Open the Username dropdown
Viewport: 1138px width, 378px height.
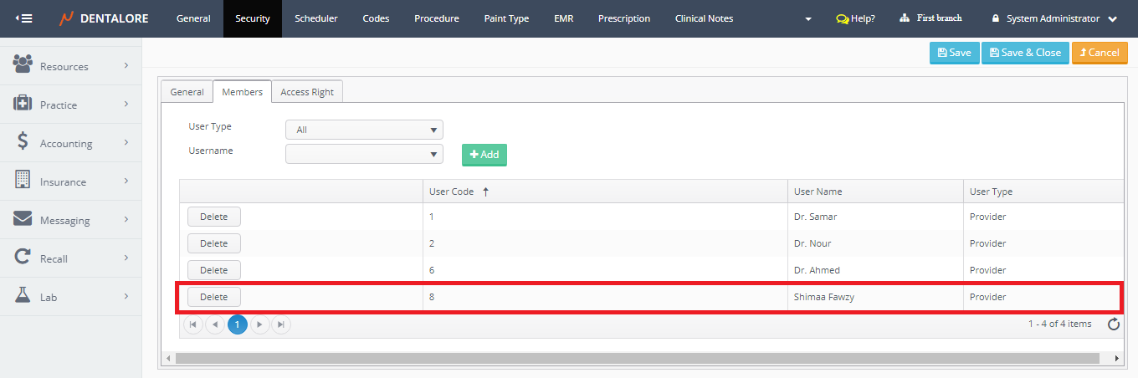(364, 154)
